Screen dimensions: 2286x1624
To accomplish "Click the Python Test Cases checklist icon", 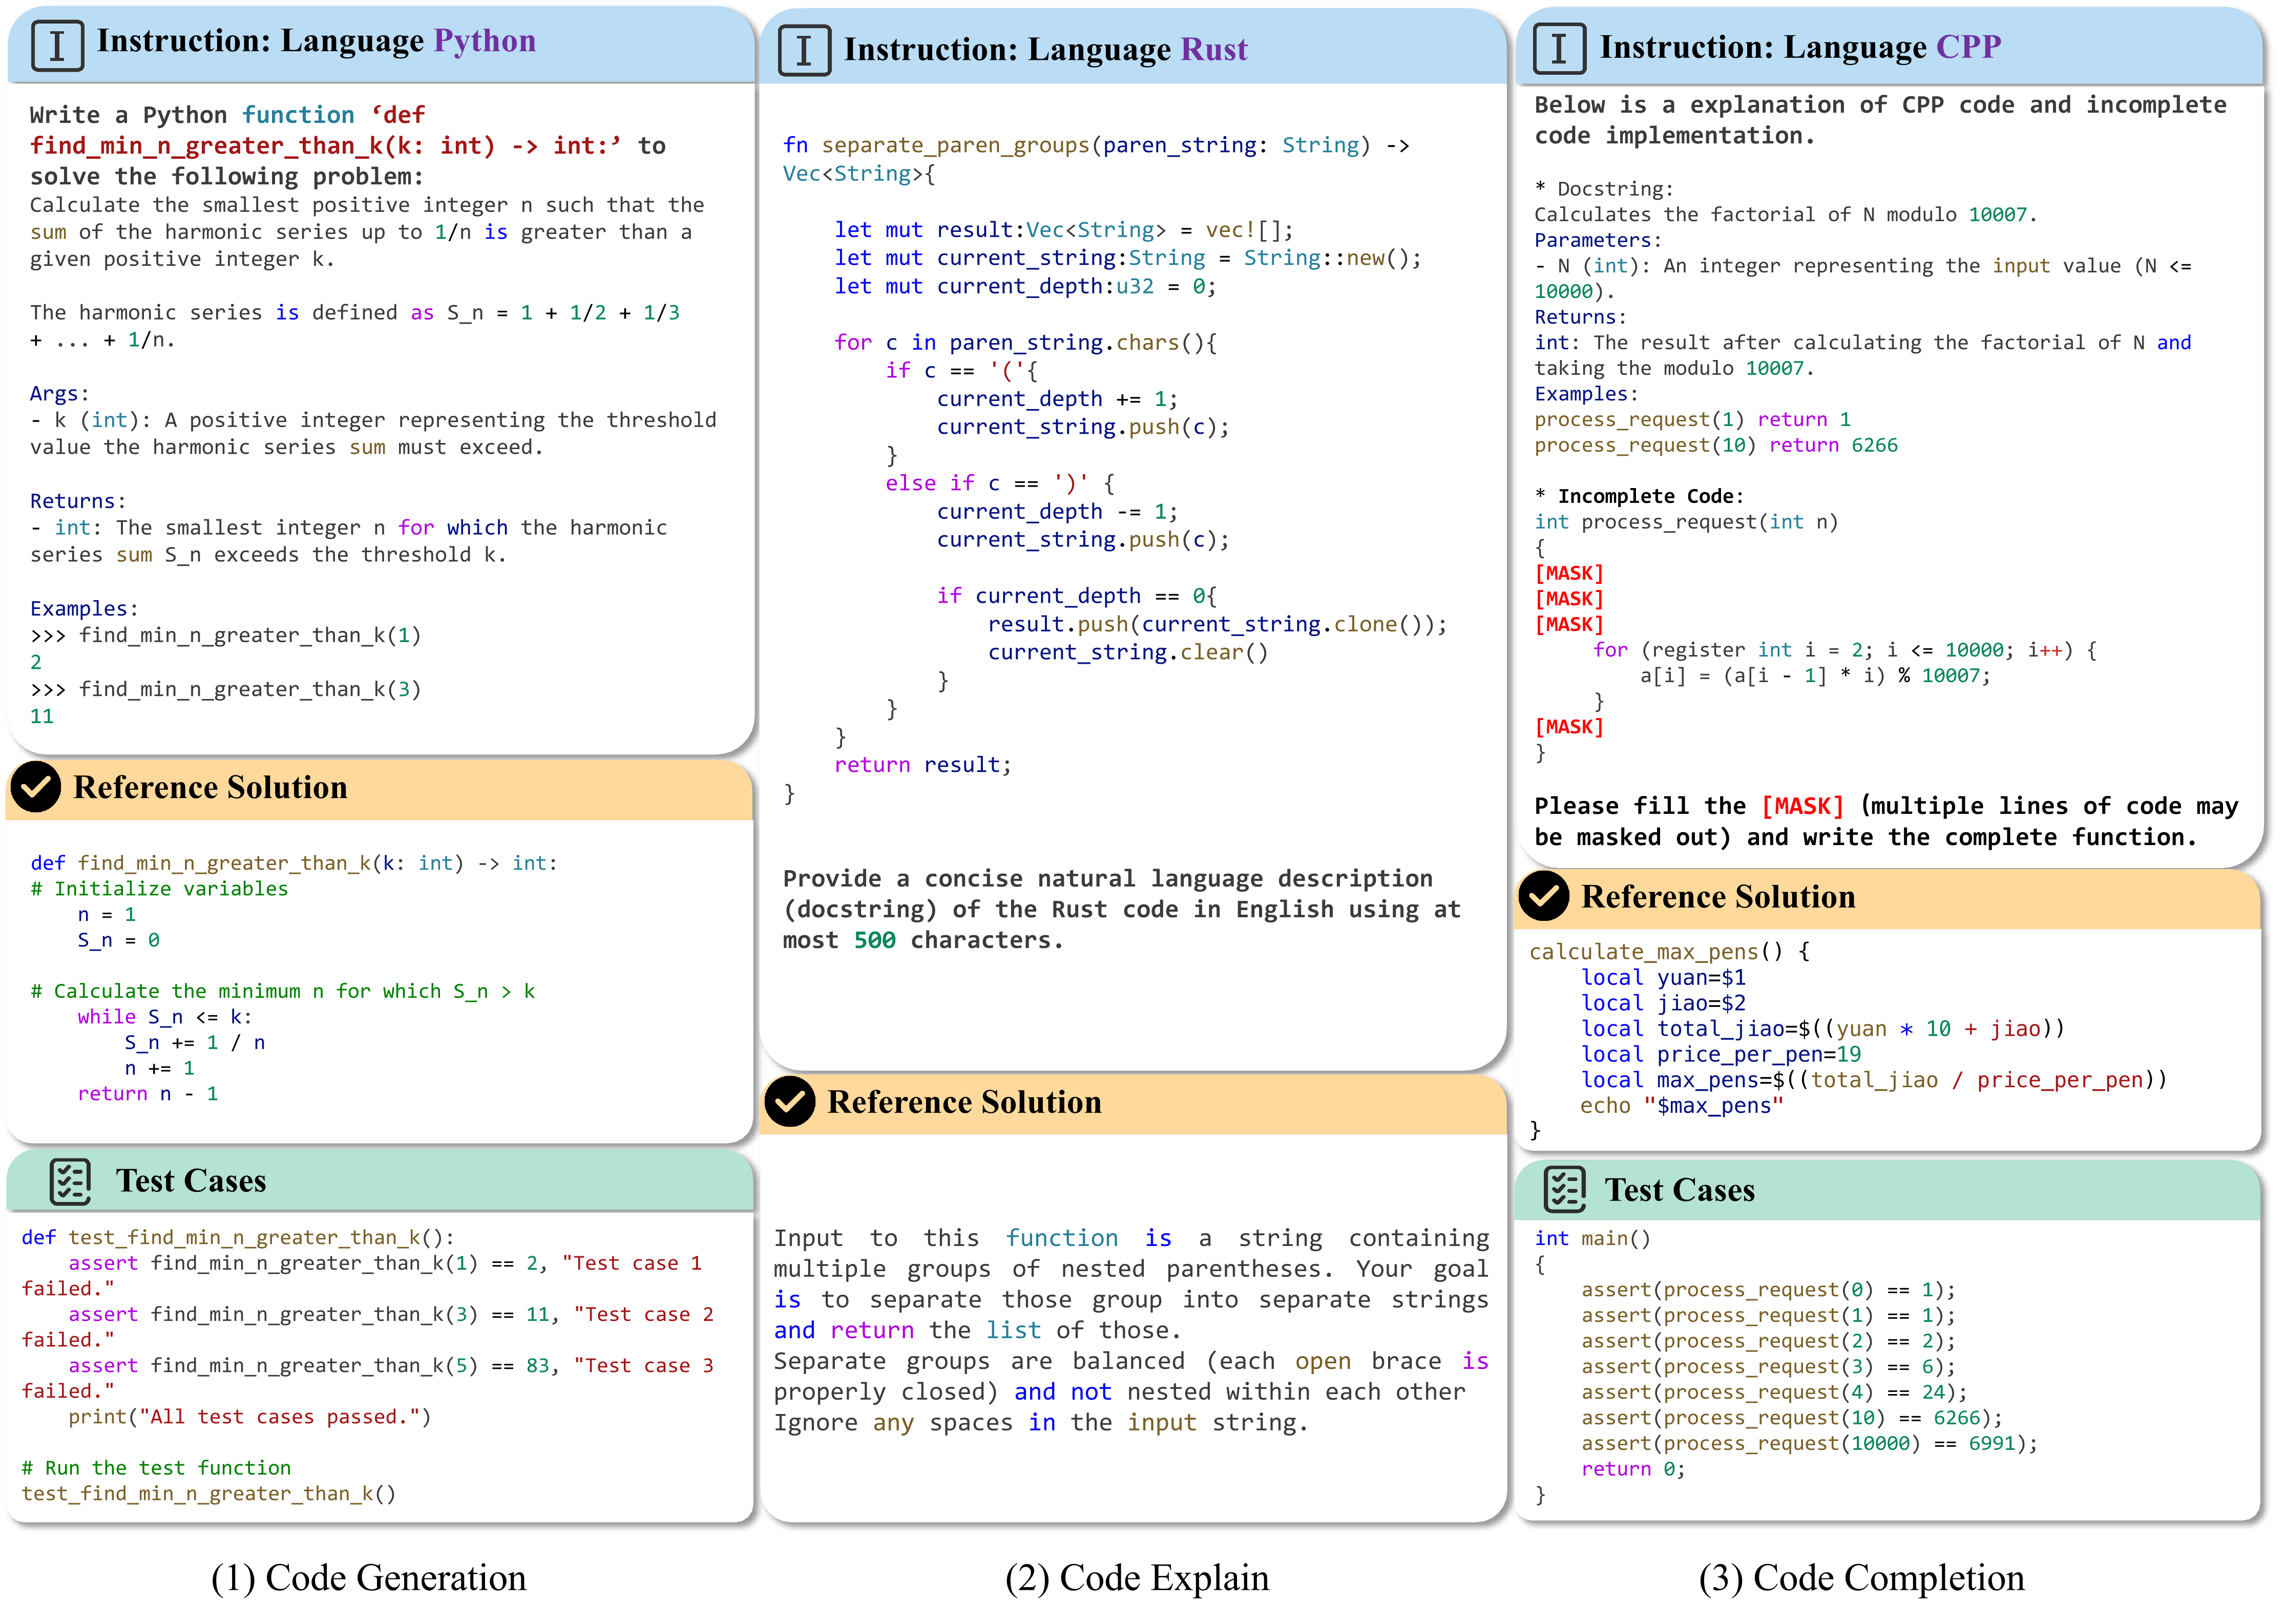I will (x=70, y=1181).
